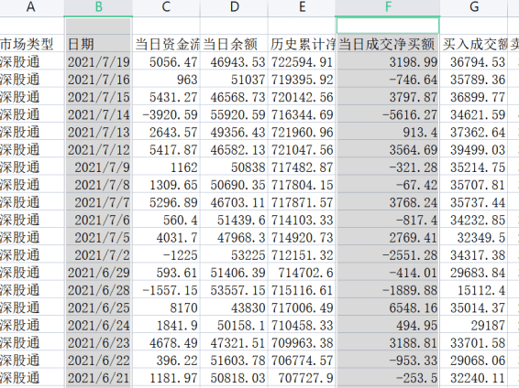Select date cell 2021/6/28
Viewport: 519px width, 388px height.
(98, 290)
